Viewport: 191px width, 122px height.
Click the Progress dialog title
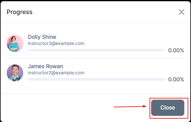(x=19, y=12)
